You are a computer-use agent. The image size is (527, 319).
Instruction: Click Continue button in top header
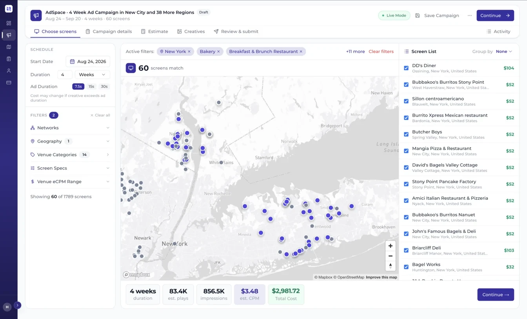coord(495,16)
